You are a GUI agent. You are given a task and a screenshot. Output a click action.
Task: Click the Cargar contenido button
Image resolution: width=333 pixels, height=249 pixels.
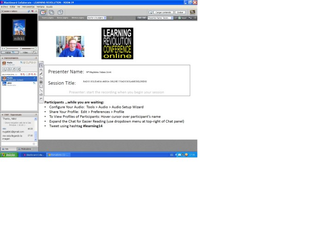click(164, 12)
